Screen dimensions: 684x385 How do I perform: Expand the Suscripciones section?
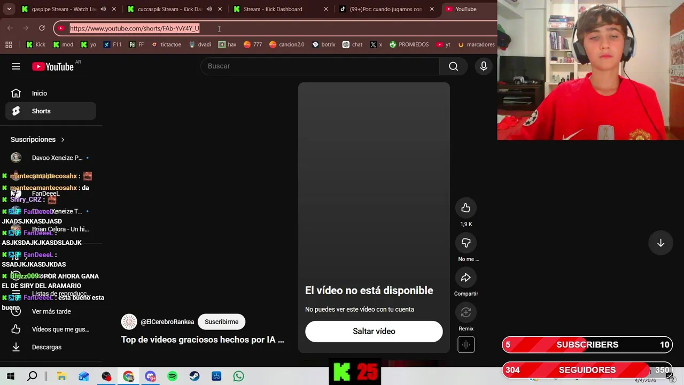click(37, 140)
